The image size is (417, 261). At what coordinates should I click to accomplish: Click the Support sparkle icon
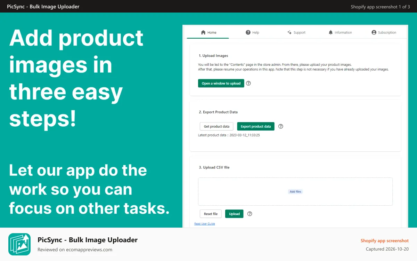pyautogui.click(x=289, y=32)
